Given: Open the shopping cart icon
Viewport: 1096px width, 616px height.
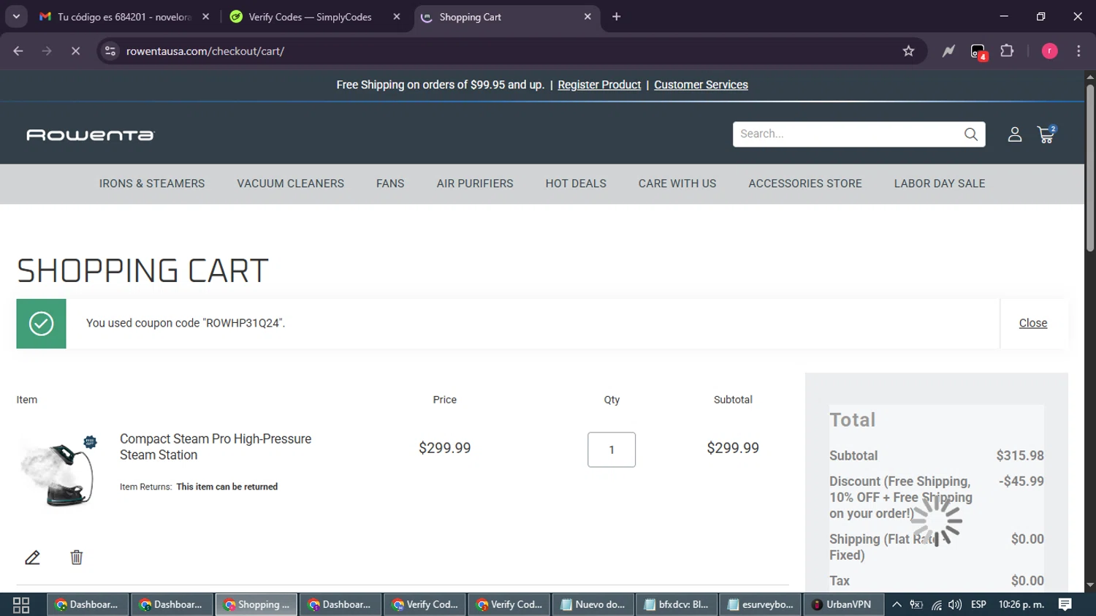Looking at the screenshot, I should pyautogui.click(x=1046, y=134).
